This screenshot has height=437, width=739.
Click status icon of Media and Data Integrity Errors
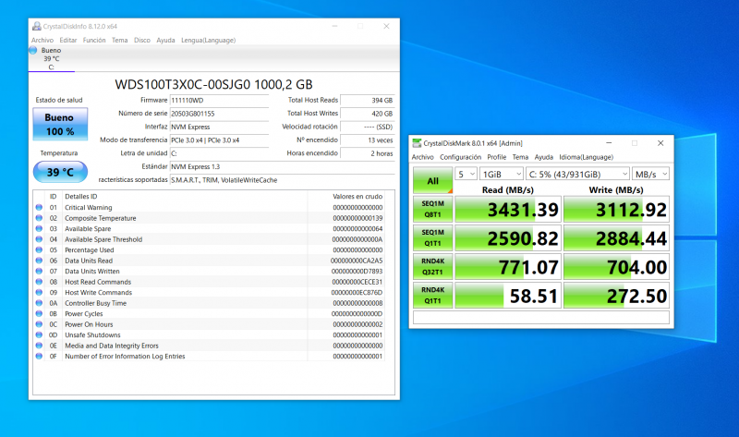39,346
